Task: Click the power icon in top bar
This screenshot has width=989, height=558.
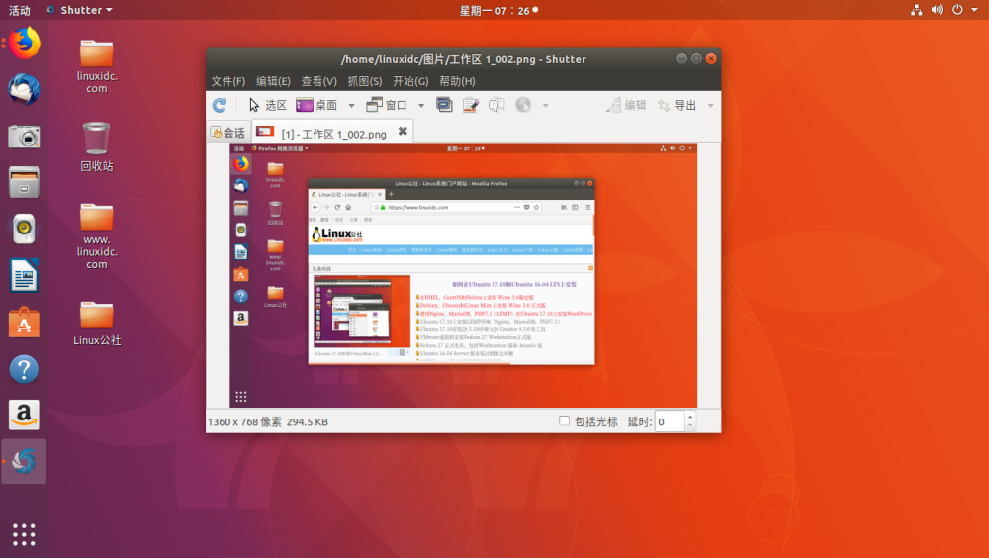Action: click(x=957, y=10)
